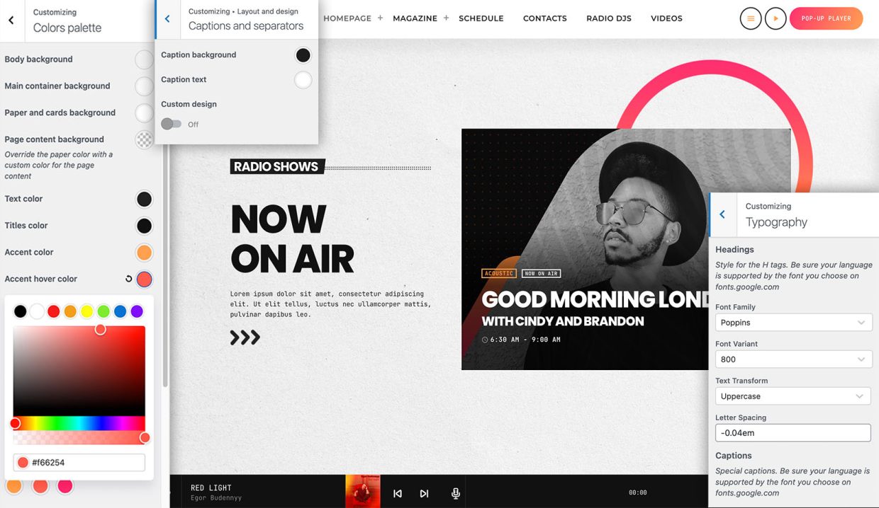Toggle the Custom design switch

point(171,125)
